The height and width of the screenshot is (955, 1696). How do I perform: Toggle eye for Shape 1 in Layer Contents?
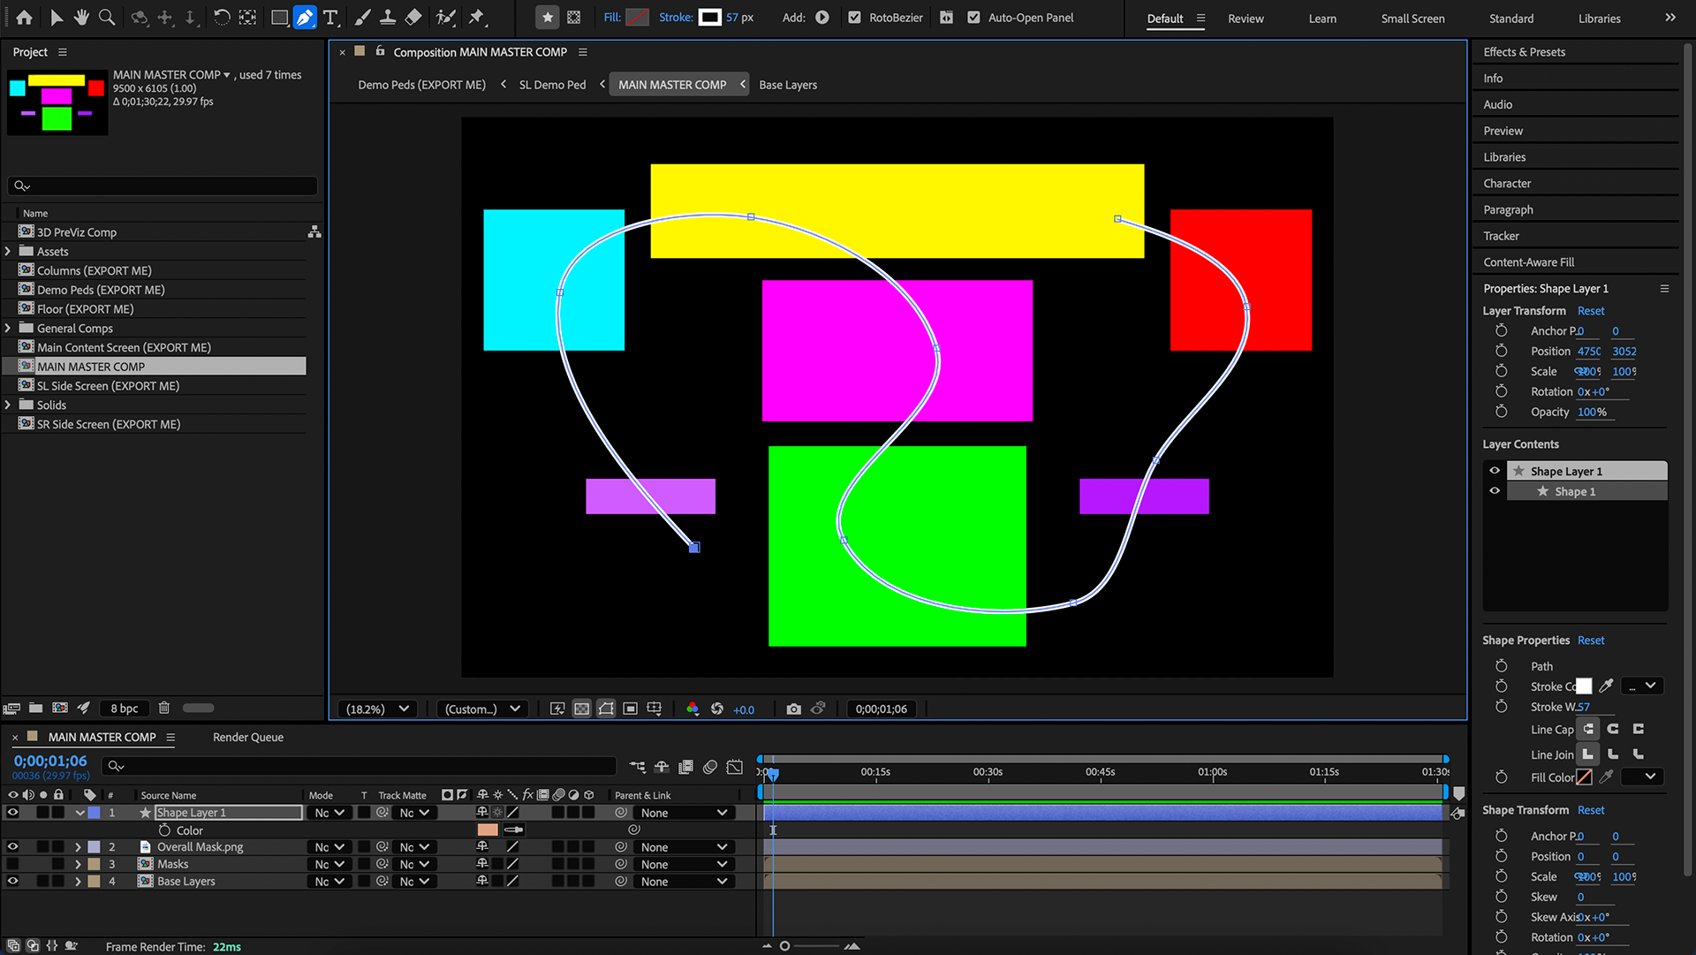click(x=1495, y=491)
